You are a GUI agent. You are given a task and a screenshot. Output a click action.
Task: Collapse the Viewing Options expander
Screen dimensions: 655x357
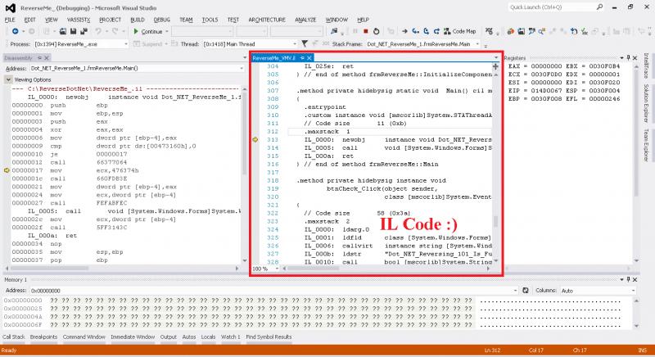(x=8, y=79)
